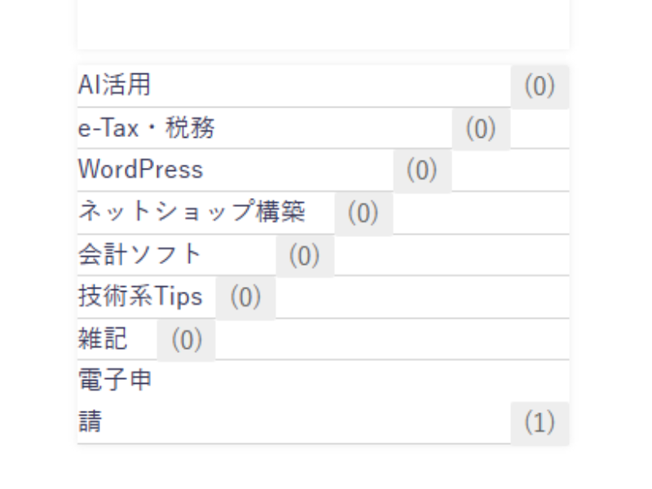Open the 会計ソフト category link

point(139,255)
